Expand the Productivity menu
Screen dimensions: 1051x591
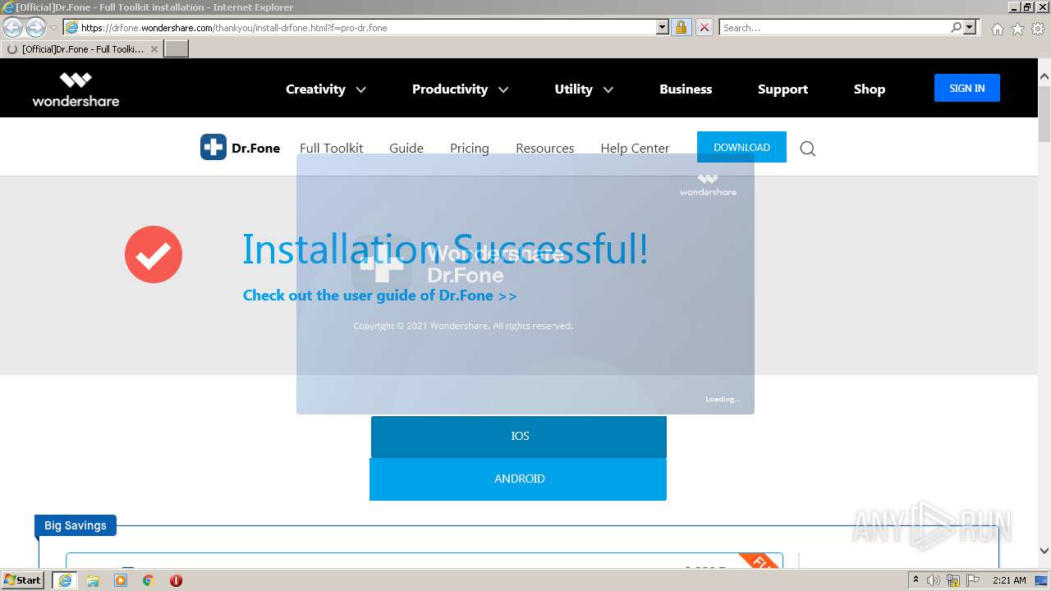click(x=460, y=89)
